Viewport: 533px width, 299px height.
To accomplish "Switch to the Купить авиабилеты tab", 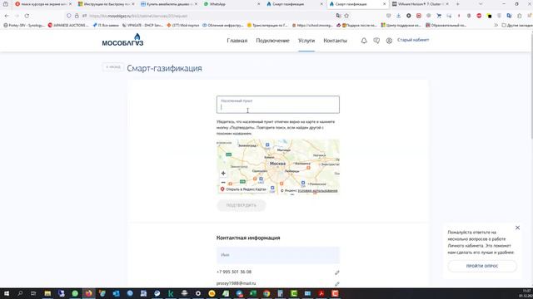I will tap(169, 4).
